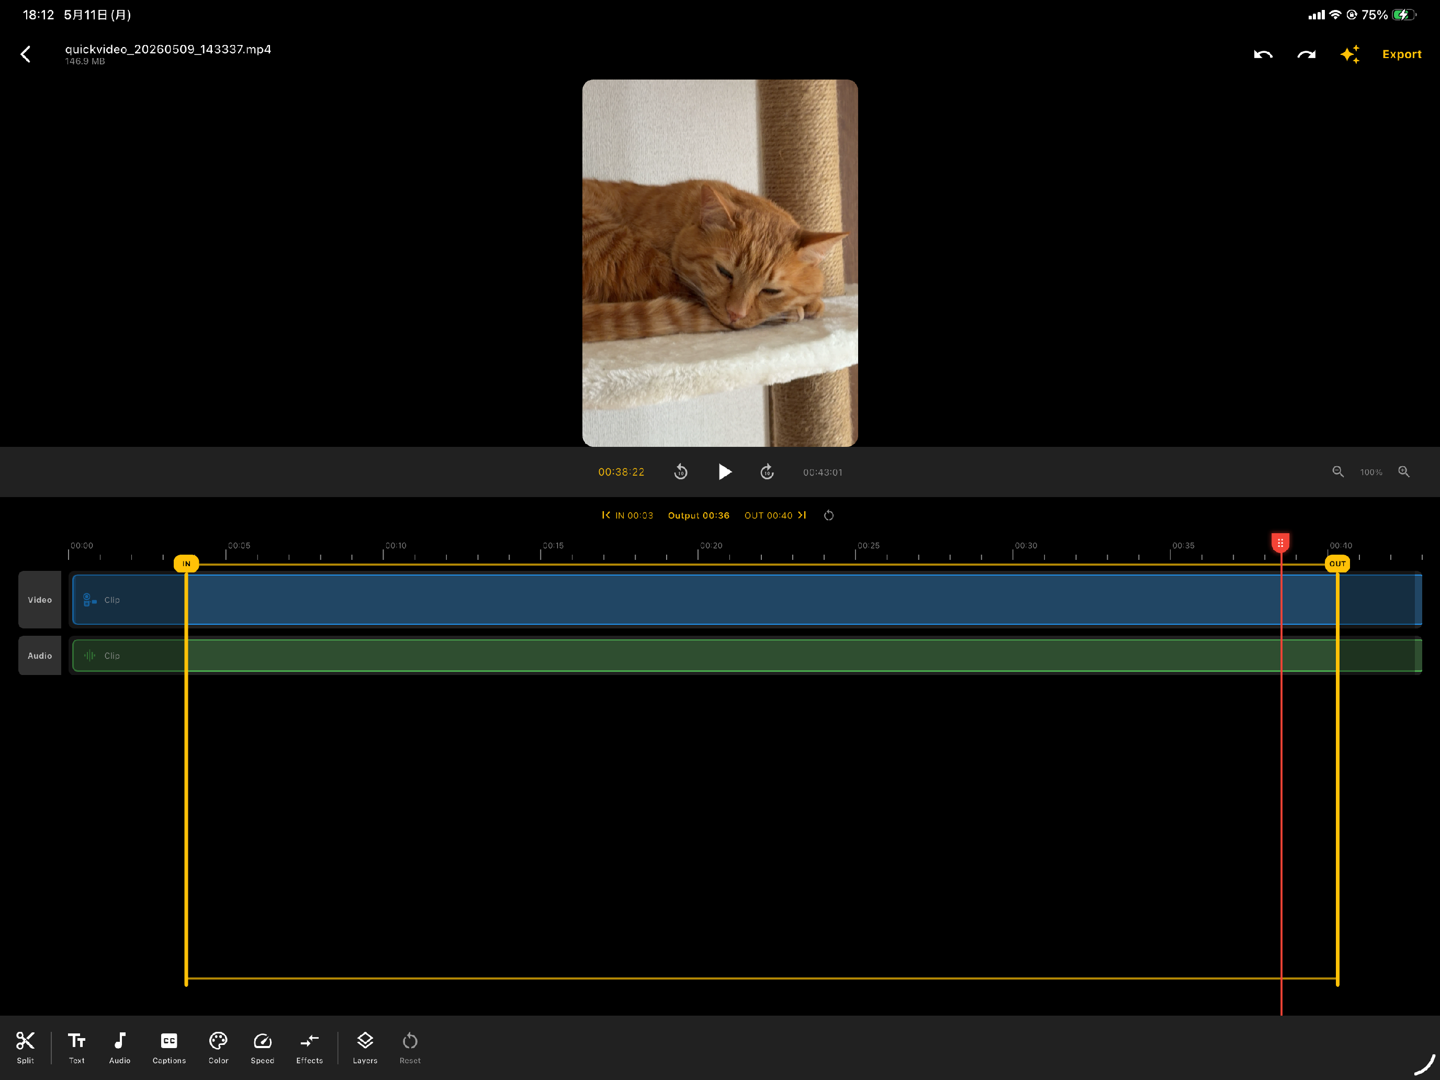The width and height of the screenshot is (1440, 1080).
Task: Click the audio waveform clip icon
Action: click(90, 656)
